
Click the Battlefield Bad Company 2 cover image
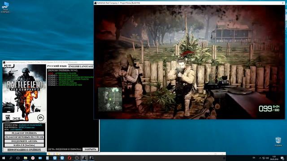(24, 93)
